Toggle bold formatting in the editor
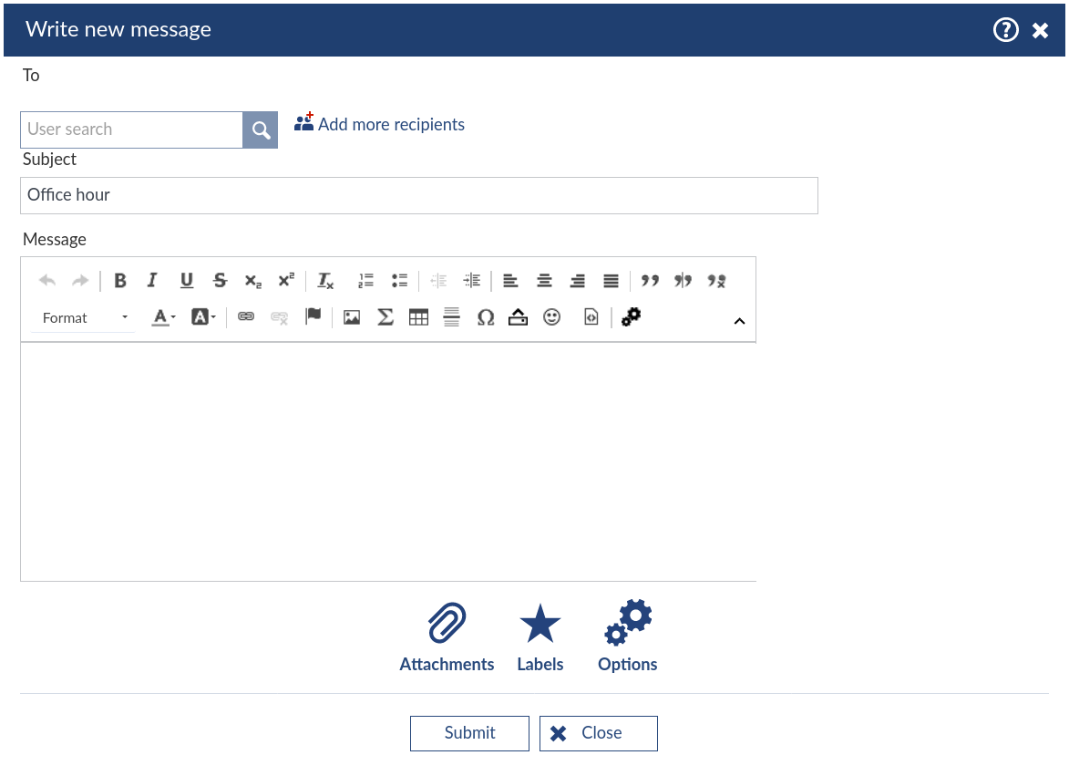The height and width of the screenshot is (776, 1069). point(120,281)
